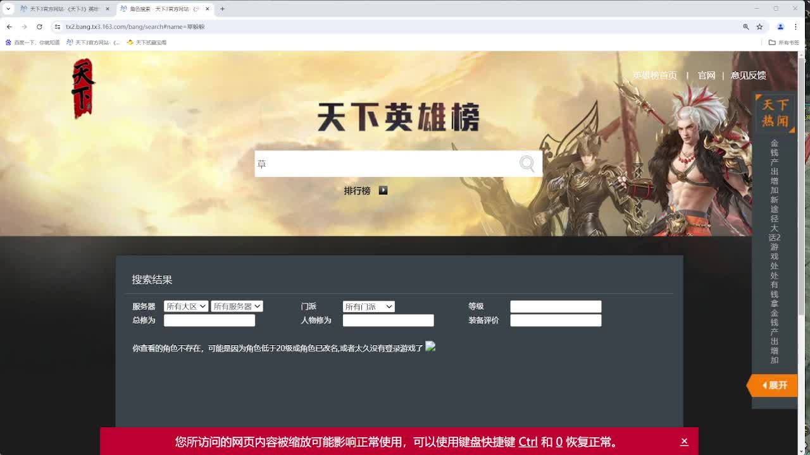Click the zoom magnifier icon in address bar

pyautogui.click(x=745, y=27)
